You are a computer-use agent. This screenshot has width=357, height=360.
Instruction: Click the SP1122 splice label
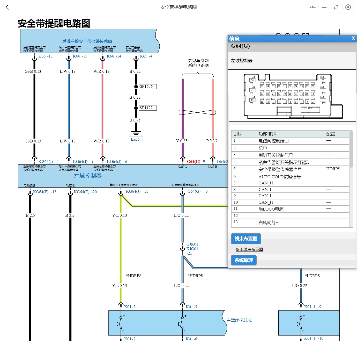click(x=147, y=108)
